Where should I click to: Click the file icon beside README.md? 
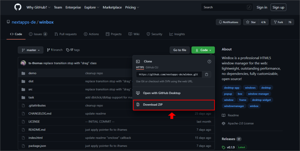coord(23,130)
